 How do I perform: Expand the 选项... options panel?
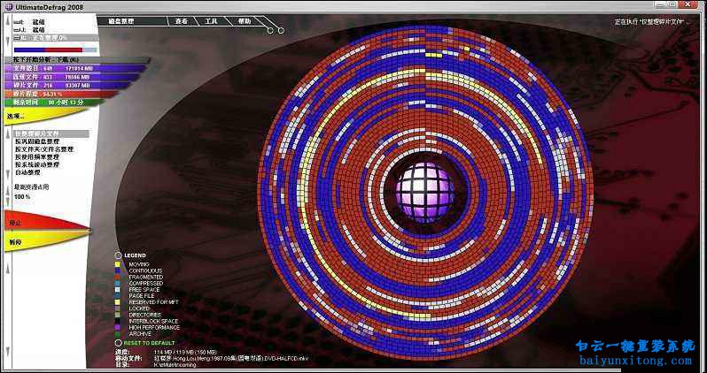coord(15,116)
